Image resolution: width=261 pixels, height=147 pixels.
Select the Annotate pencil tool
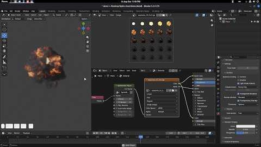coord(4,57)
